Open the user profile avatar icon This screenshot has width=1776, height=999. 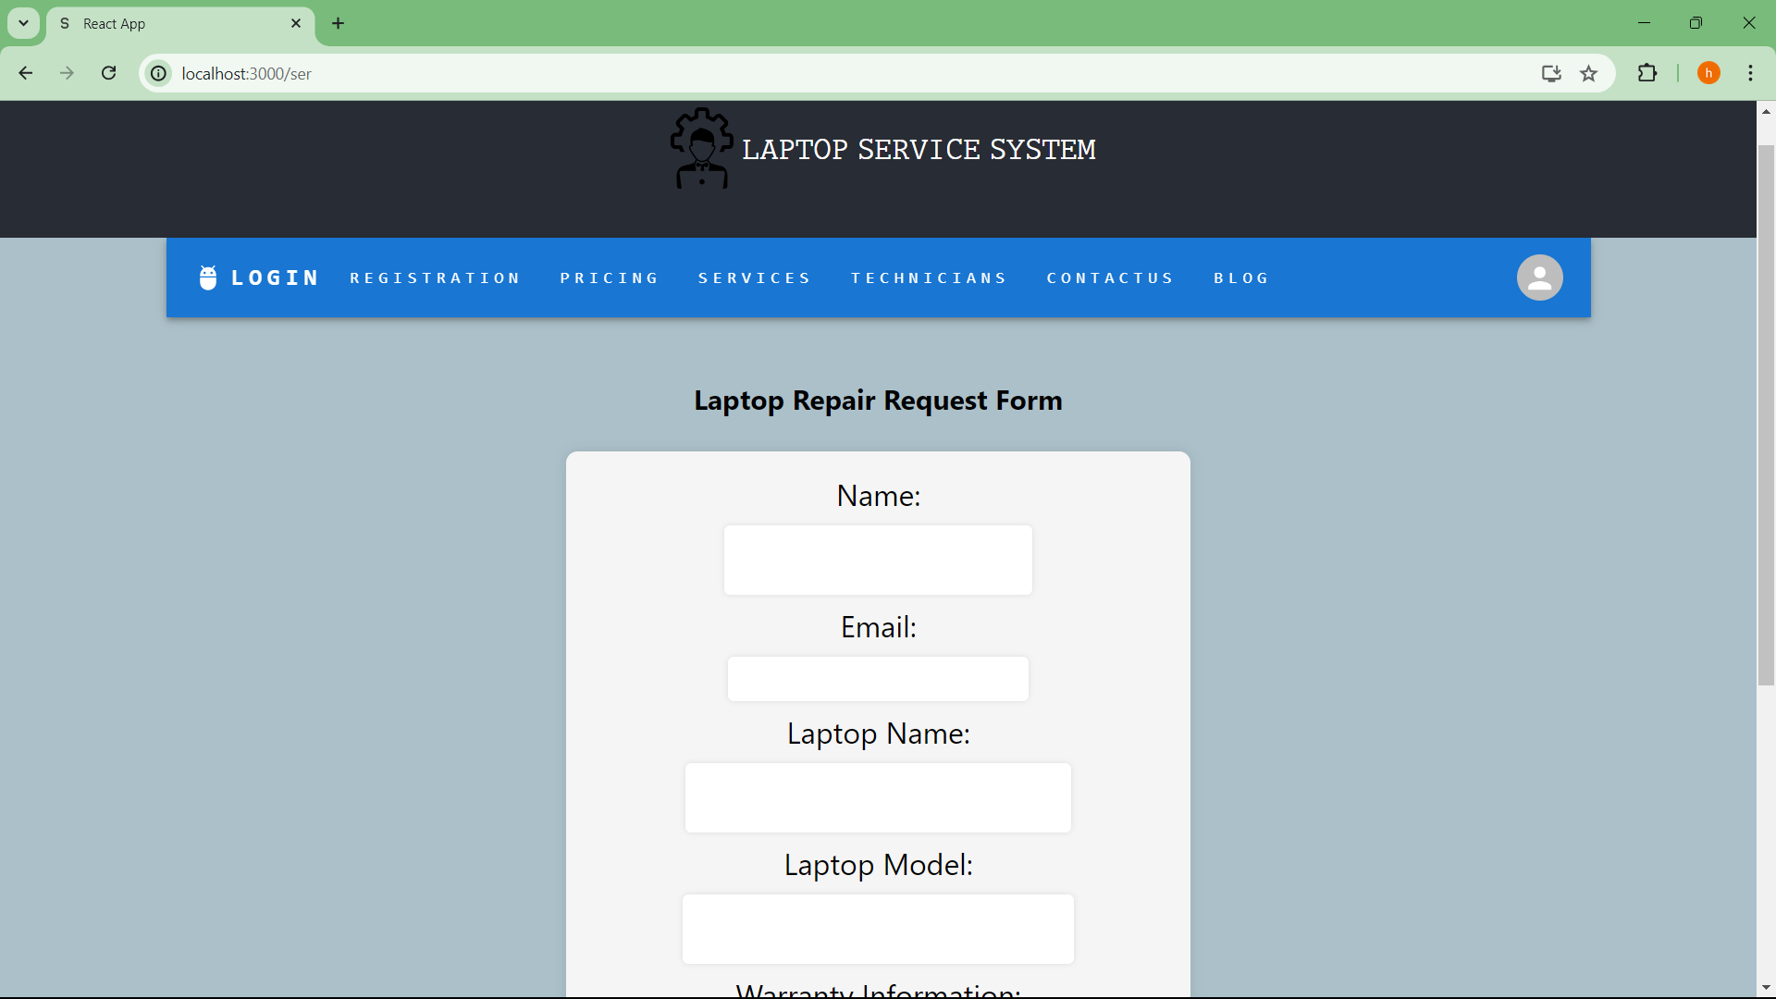[x=1539, y=277]
